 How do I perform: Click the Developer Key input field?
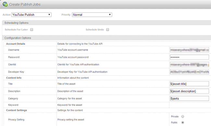pyautogui.click(x=190, y=72)
